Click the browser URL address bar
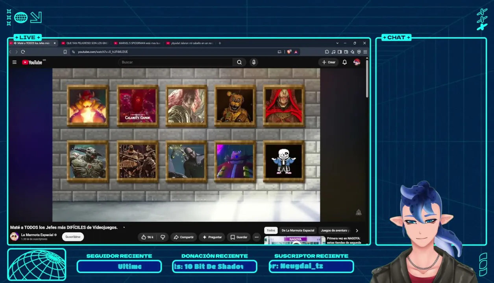Viewport: 494px width, 283px height. click(x=175, y=52)
